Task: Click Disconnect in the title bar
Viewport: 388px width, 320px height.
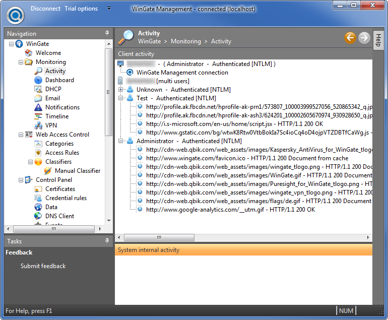Action: (x=45, y=9)
